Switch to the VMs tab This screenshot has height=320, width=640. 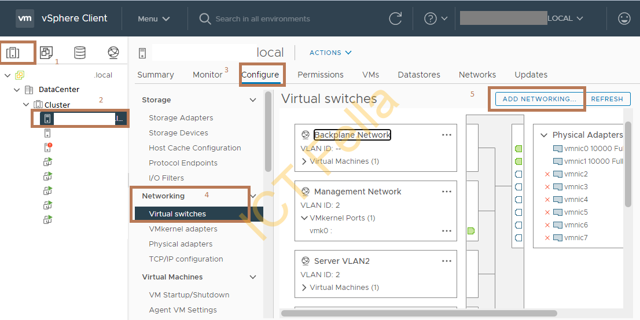point(370,75)
